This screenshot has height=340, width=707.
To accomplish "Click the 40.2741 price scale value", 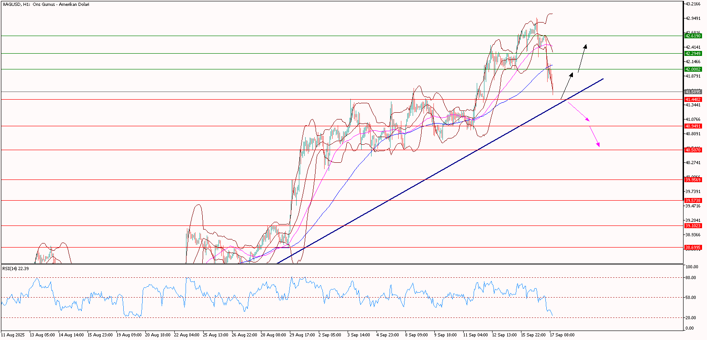I will click(693, 162).
